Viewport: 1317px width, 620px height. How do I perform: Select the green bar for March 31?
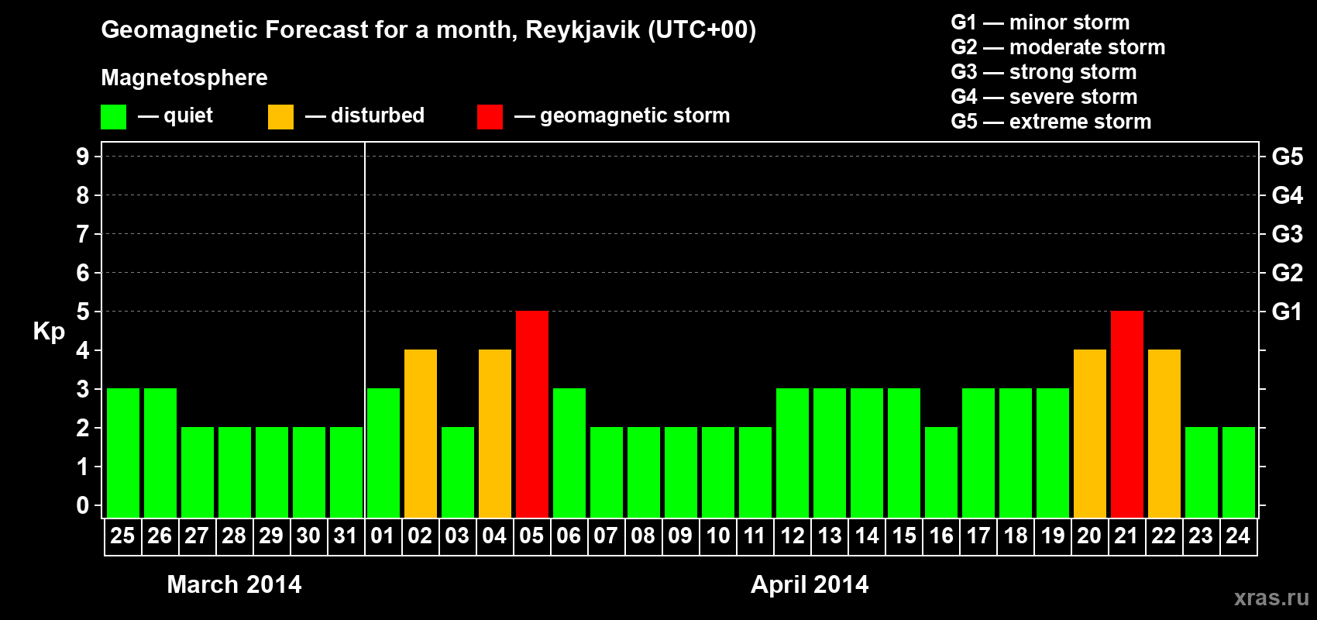346,472
